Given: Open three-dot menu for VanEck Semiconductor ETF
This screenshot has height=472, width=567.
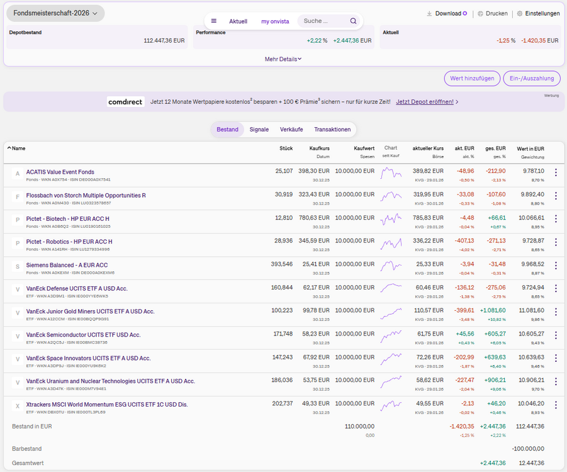Looking at the screenshot, I should 555,335.
